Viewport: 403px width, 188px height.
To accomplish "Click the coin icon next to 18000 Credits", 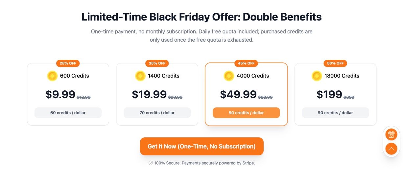I will tap(317, 76).
